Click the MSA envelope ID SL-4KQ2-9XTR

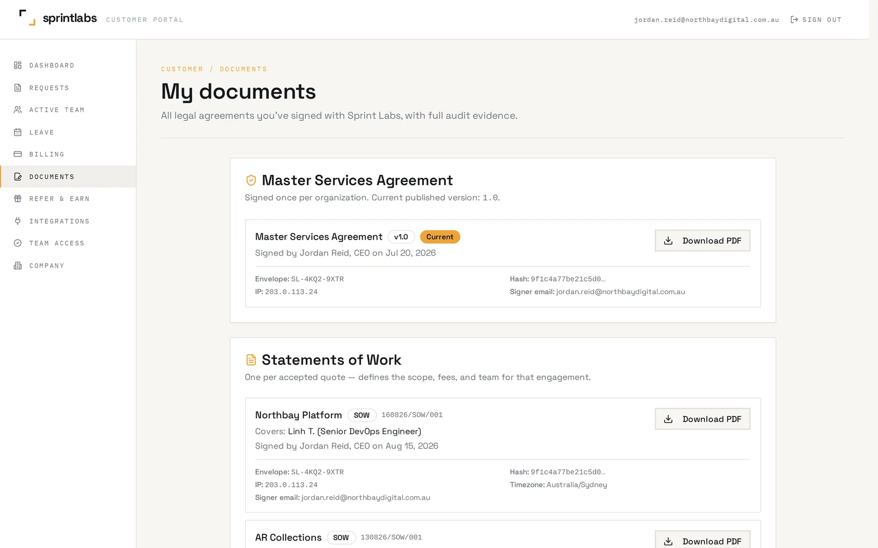(x=317, y=278)
